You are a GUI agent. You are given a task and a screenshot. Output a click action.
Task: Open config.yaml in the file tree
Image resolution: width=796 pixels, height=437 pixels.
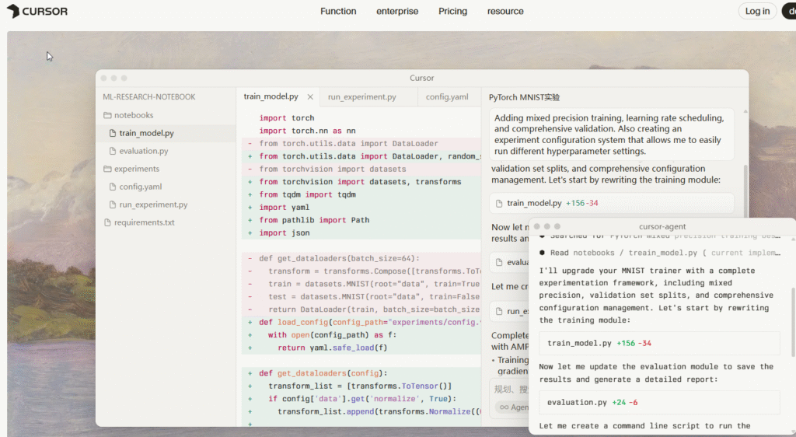pos(140,187)
